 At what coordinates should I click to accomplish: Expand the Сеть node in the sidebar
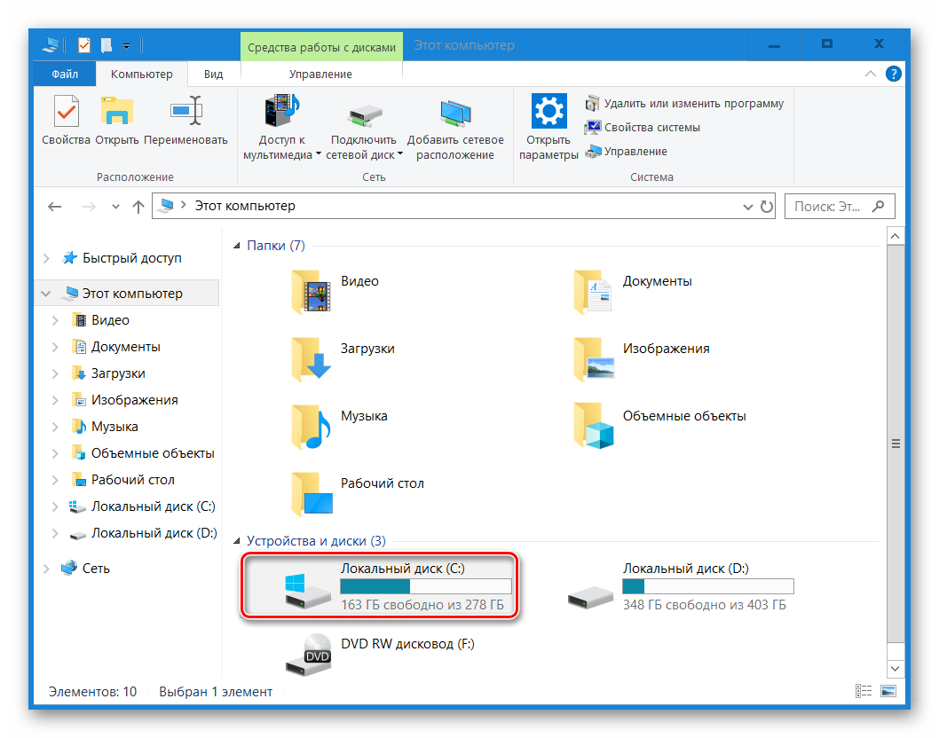point(47,568)
